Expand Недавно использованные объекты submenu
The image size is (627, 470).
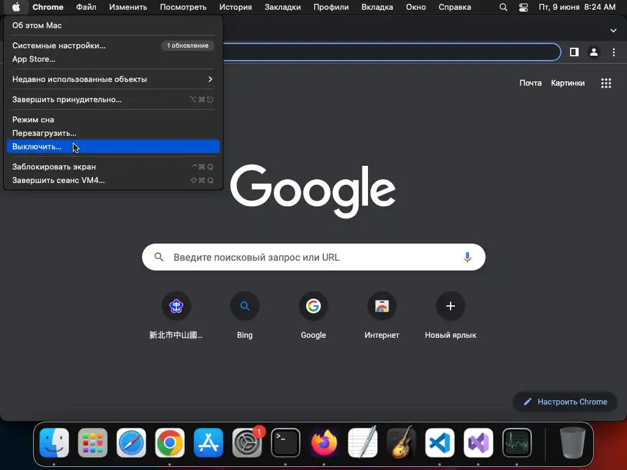pyautogui.click(x=113, y=79)
